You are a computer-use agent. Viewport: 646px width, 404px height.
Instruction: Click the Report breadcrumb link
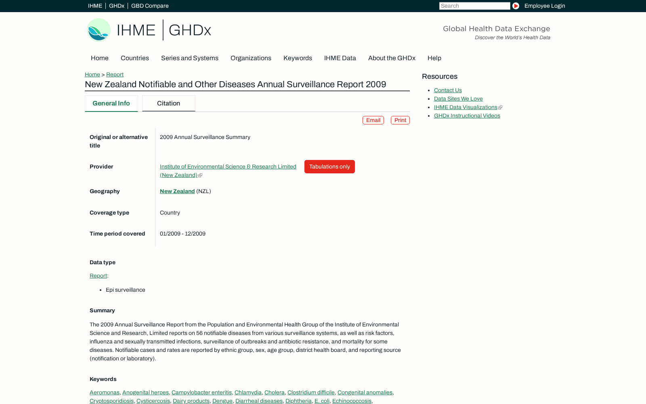[x=115, y=74]
